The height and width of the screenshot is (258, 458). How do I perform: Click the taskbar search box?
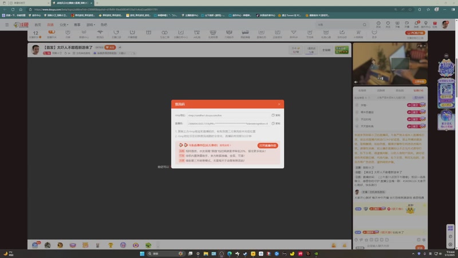[x=165, y=253]
